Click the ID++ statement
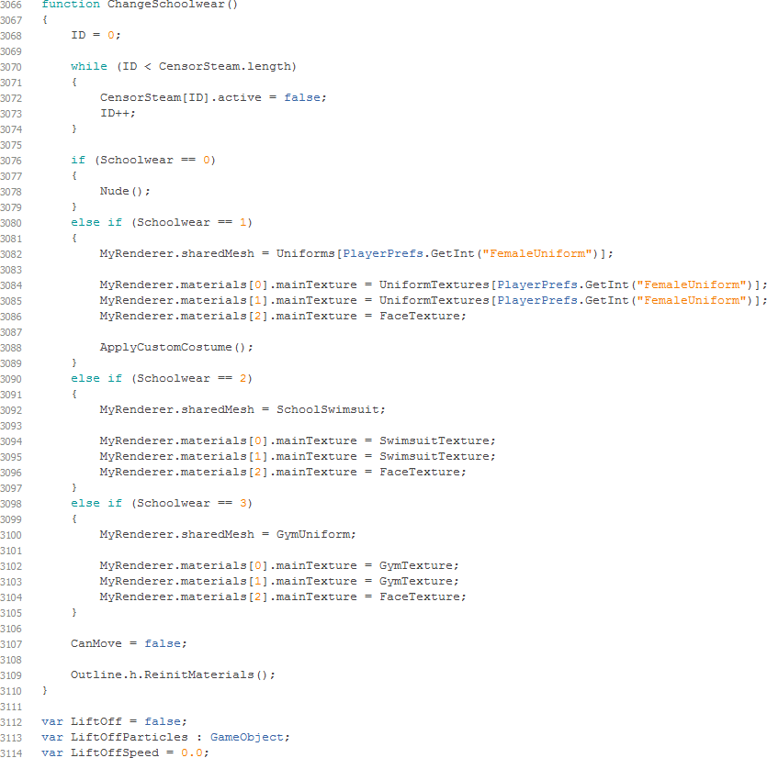Image resolution: width=767 pixels, height=758 pixels. (x=118, y=113)
